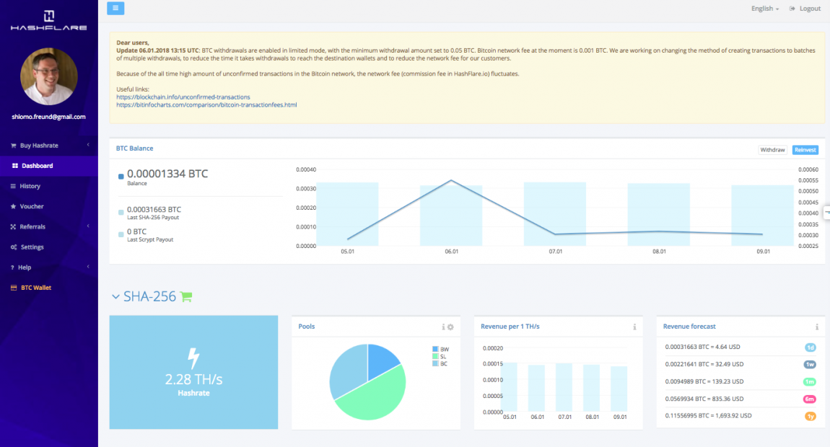Viewport: 830px width, 447px height.
Task: Click the BTC Balance panel title
Action: (x=134, y=149)
